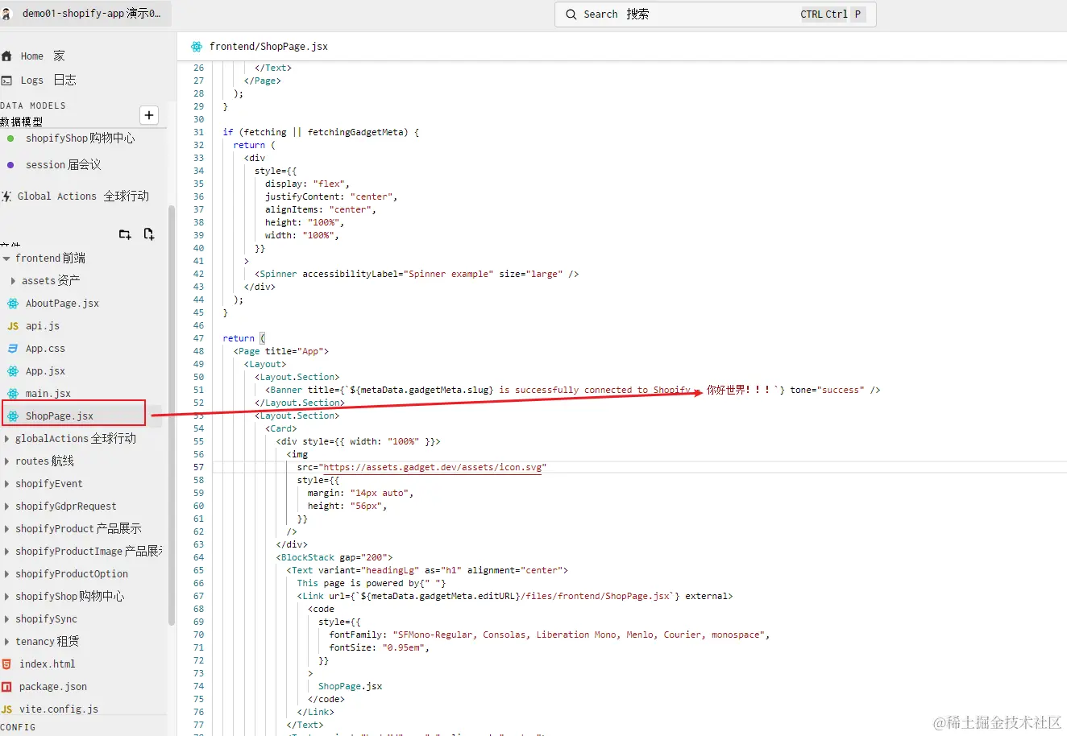Expand the assets folder
Image resolution: width=1067 pixels, height=736 pixels.
click(x=13, y=281)
